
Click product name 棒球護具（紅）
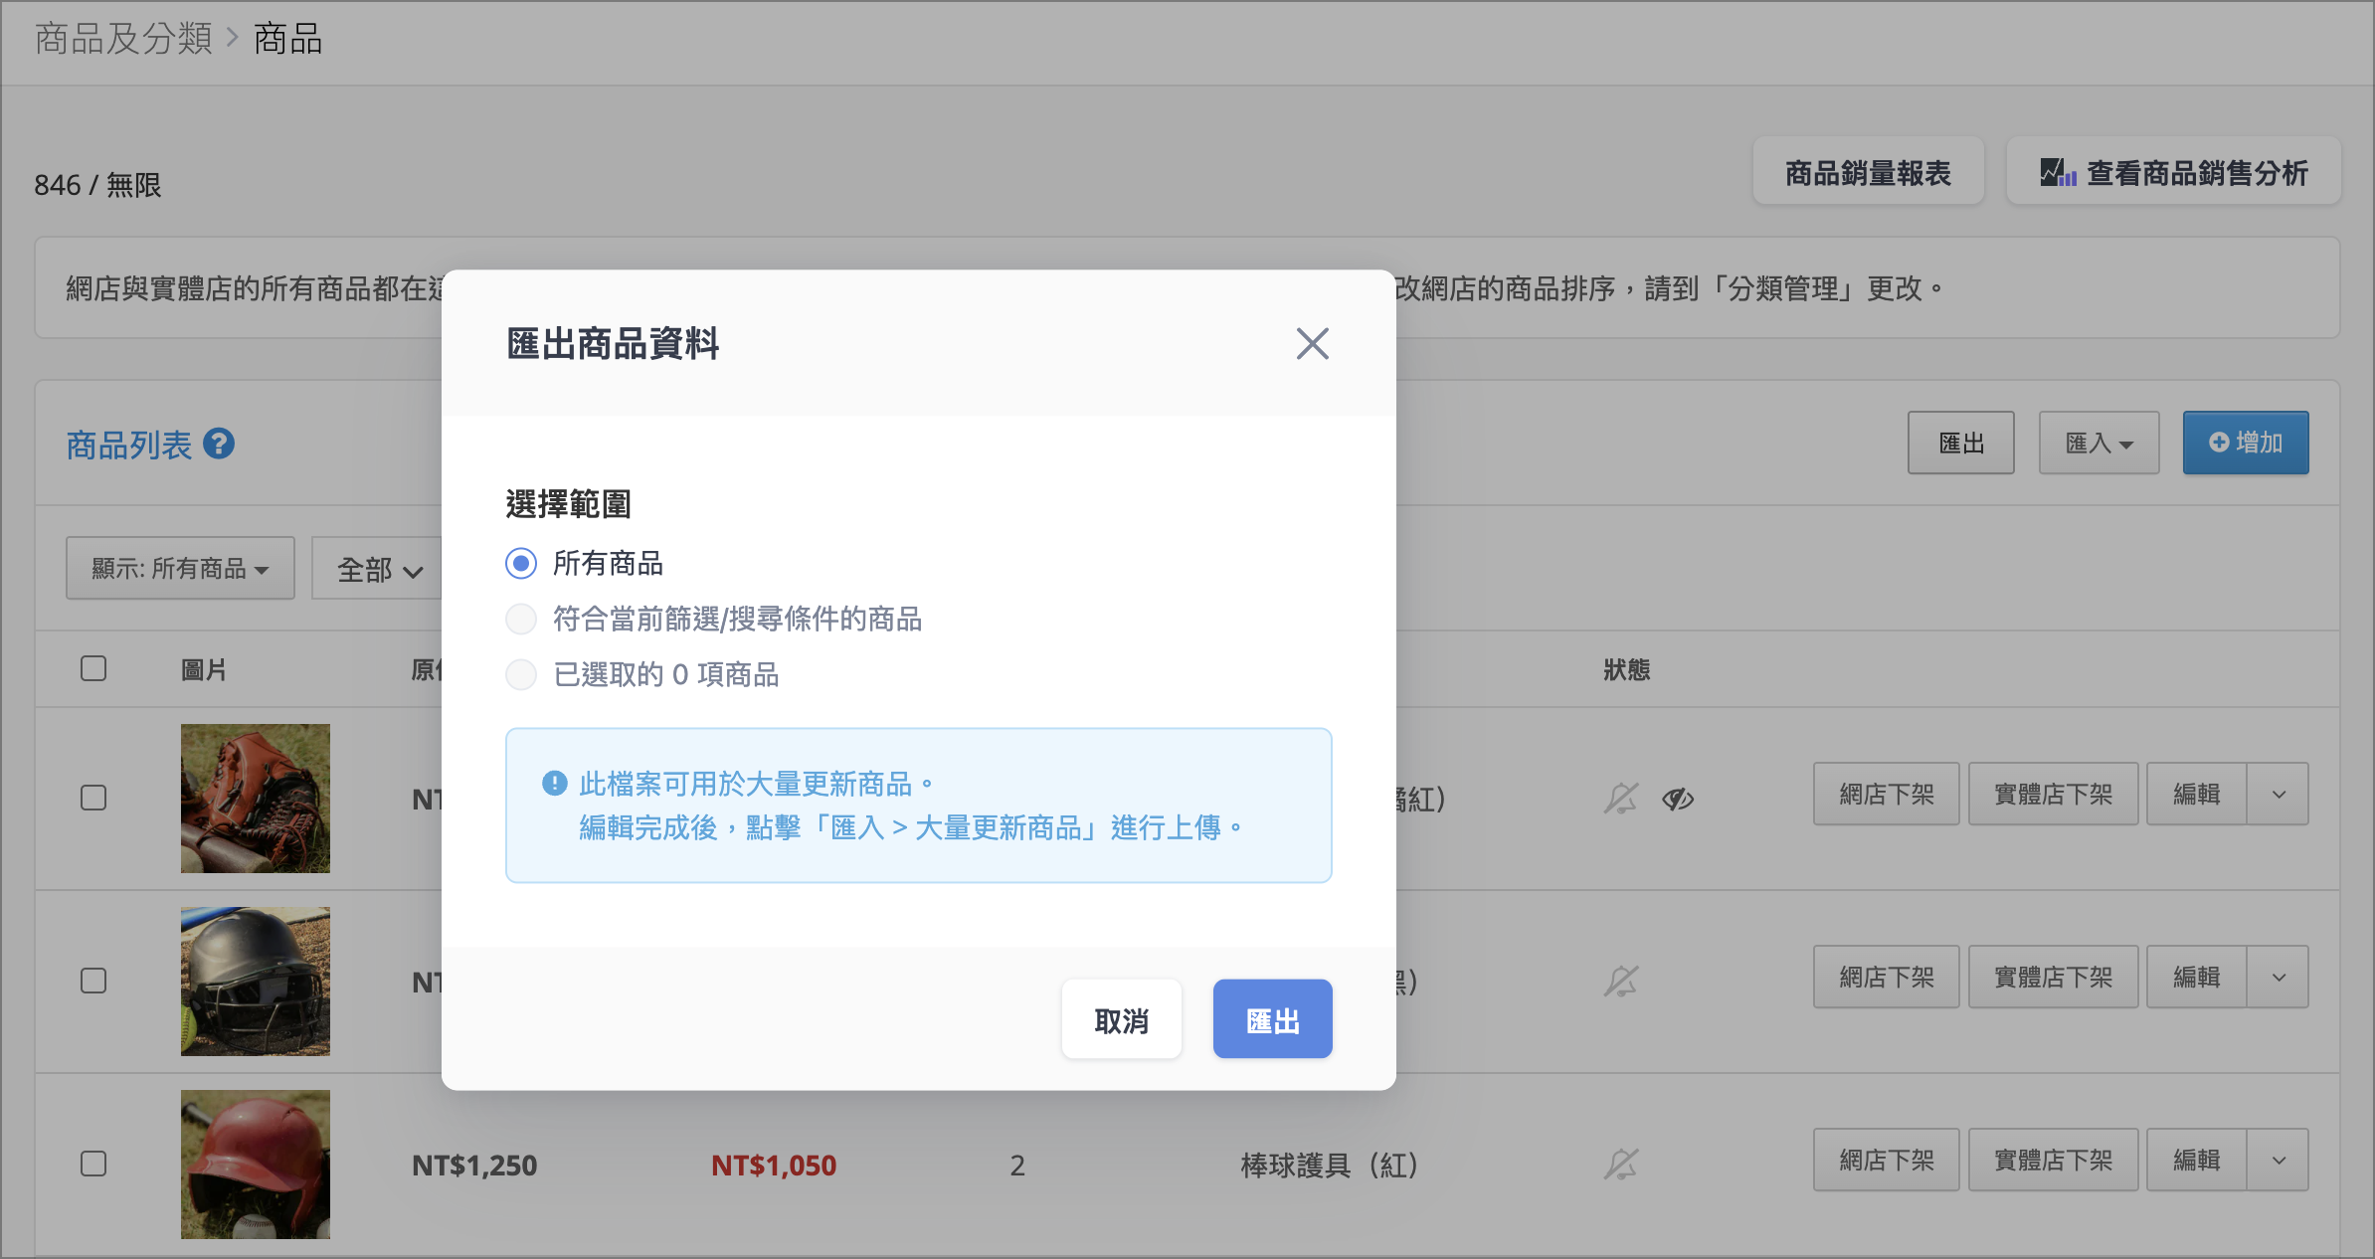[1329, 1165]
